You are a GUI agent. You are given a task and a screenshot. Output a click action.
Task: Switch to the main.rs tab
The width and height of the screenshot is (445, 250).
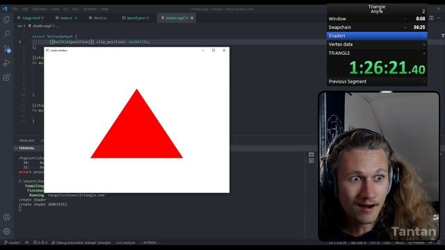point(66,18)
